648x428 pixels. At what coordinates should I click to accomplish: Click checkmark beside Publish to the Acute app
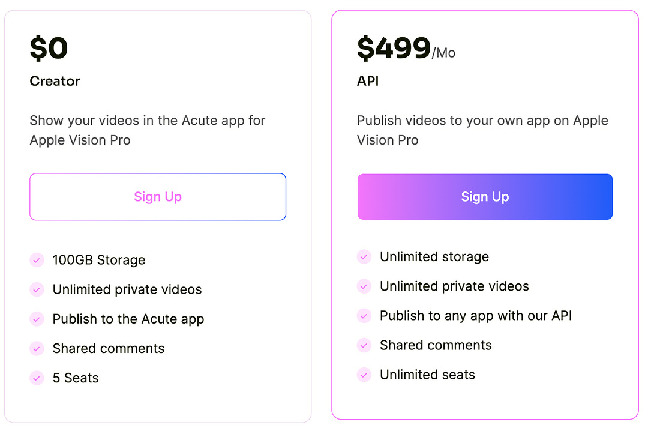(37, 319)
